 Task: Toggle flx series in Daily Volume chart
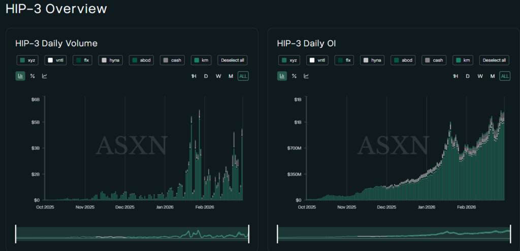click(x=83, y=60)
